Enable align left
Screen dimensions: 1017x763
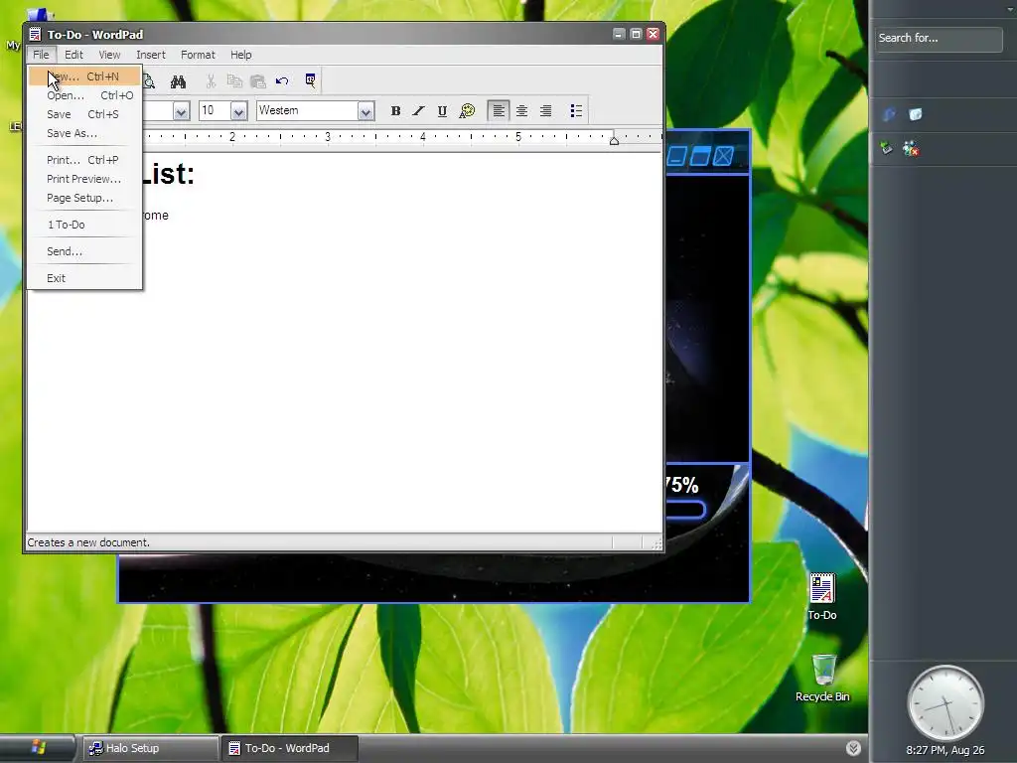click(x=499, y=111)
